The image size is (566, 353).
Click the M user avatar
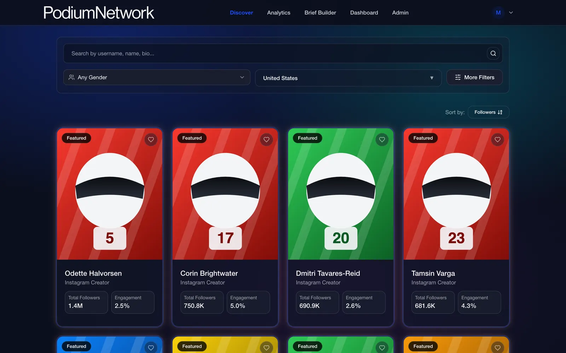tap(498, 13)
